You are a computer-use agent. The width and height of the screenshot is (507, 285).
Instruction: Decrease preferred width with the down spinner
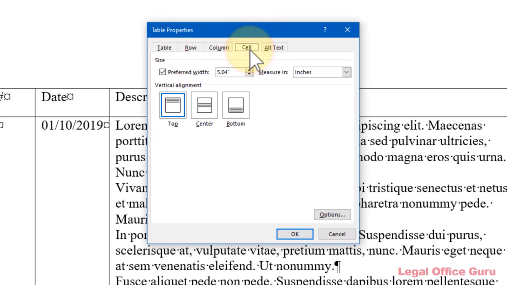click(x=249, y=74)
